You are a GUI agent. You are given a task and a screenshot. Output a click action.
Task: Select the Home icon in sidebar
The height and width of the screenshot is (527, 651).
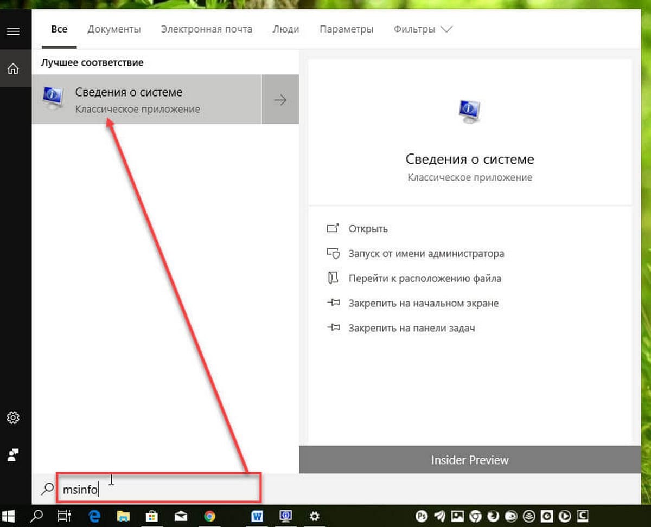click(13, 68)
